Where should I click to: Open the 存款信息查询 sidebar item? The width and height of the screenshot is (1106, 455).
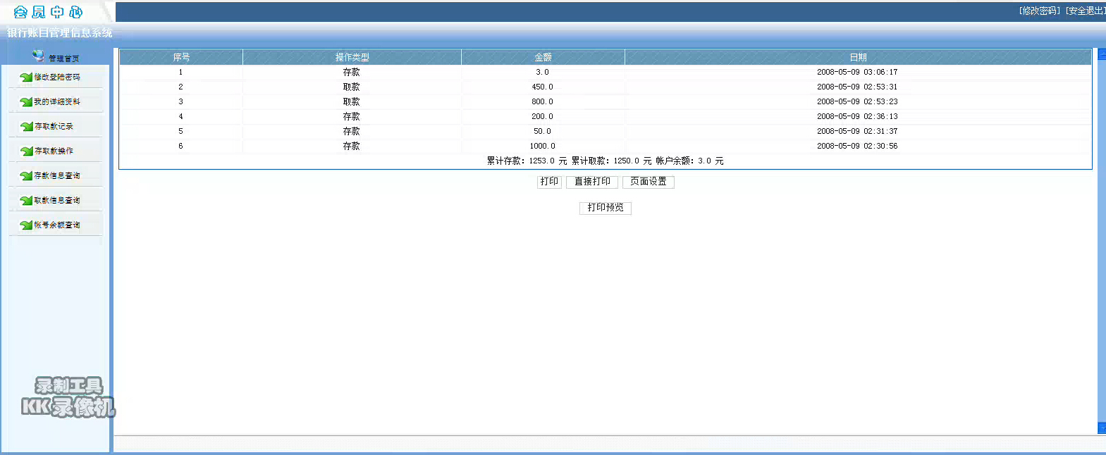click(x=57, y=175)
